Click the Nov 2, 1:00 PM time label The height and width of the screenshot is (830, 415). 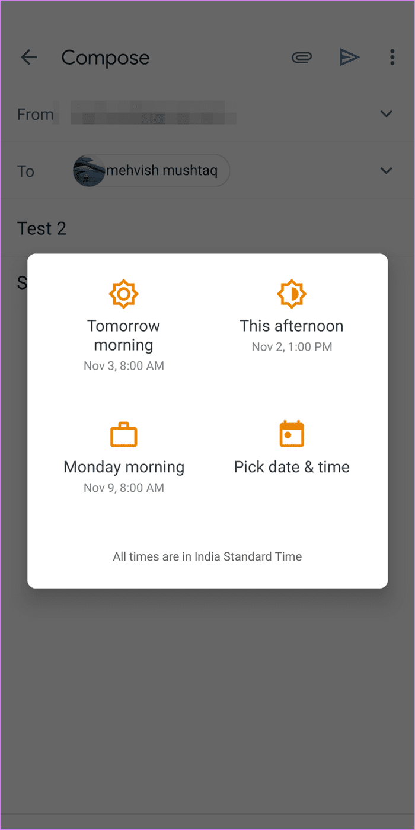(x=292, y=347)
